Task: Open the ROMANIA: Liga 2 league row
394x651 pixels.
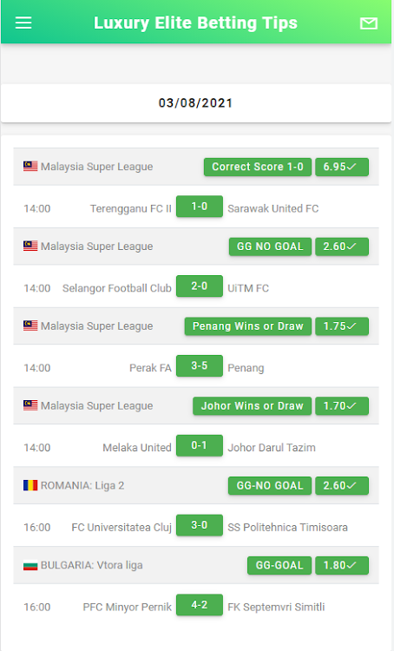Action: [196, 485]
